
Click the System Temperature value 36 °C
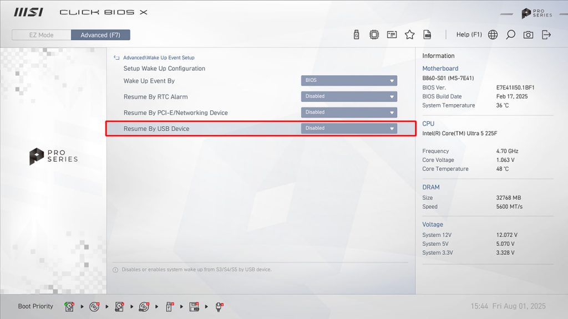(x=503, y=106)
